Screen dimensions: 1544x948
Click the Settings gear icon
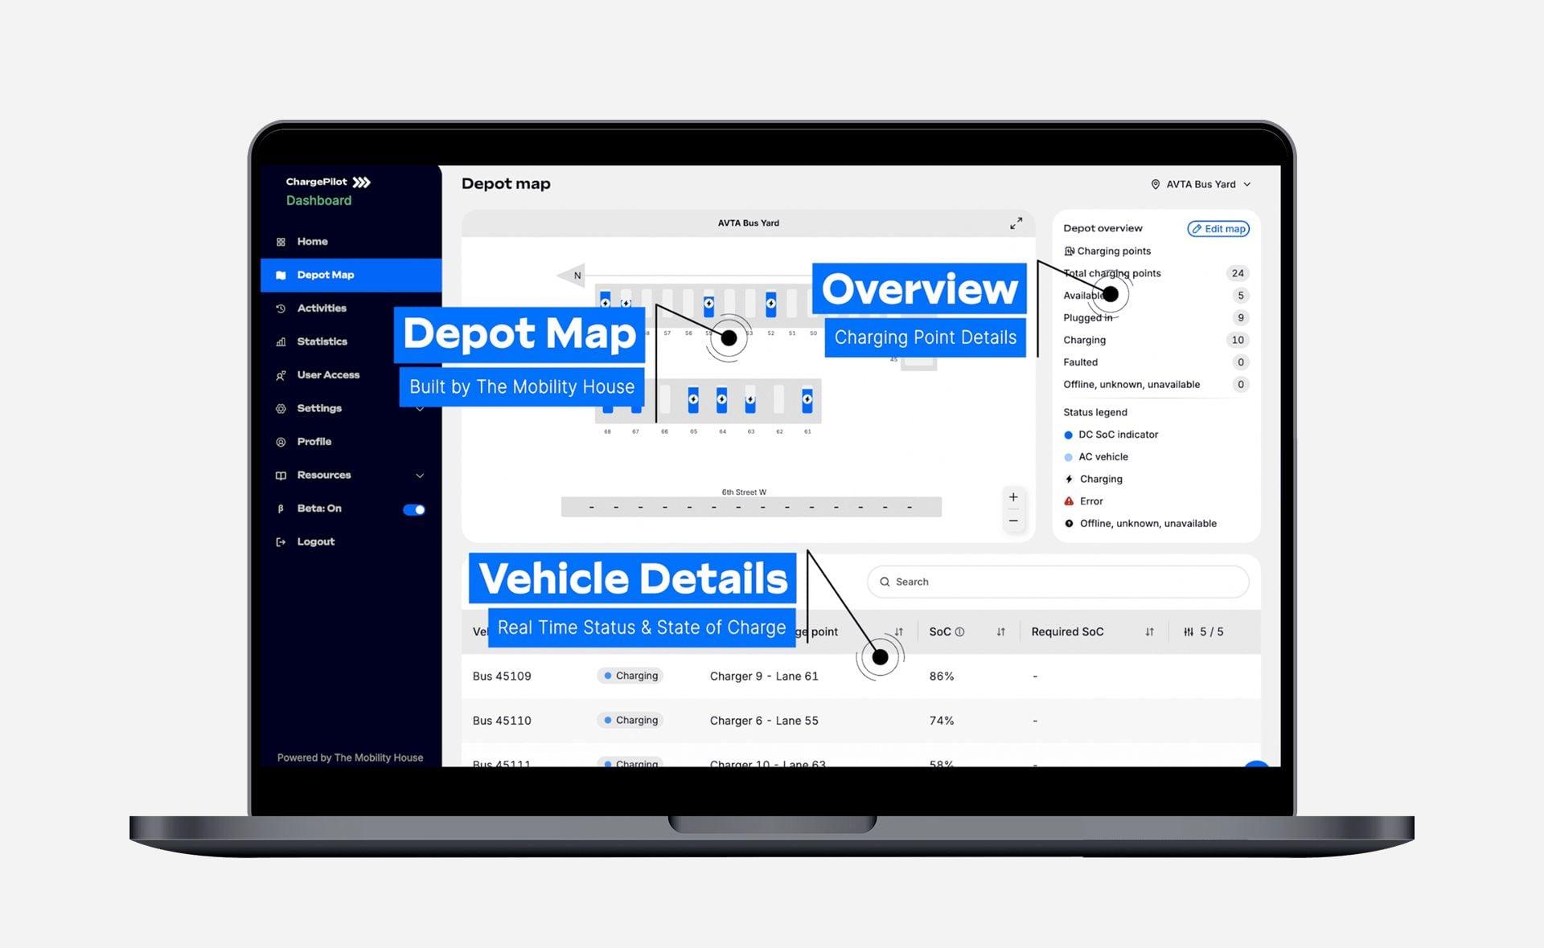pyautogui.click(x=281, y=409)
